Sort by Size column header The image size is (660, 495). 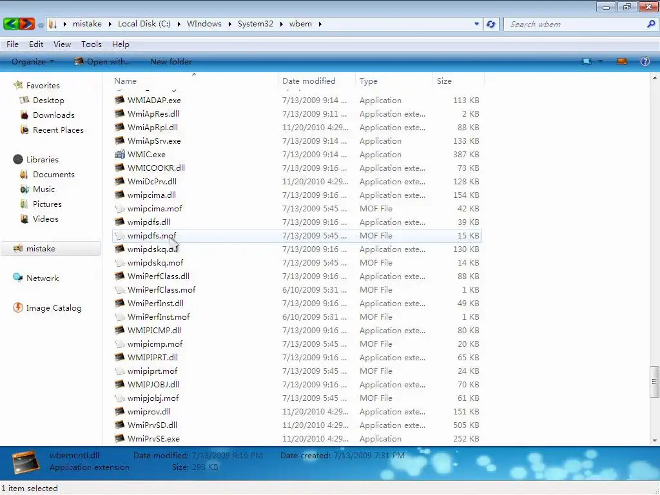pos(458,81)
